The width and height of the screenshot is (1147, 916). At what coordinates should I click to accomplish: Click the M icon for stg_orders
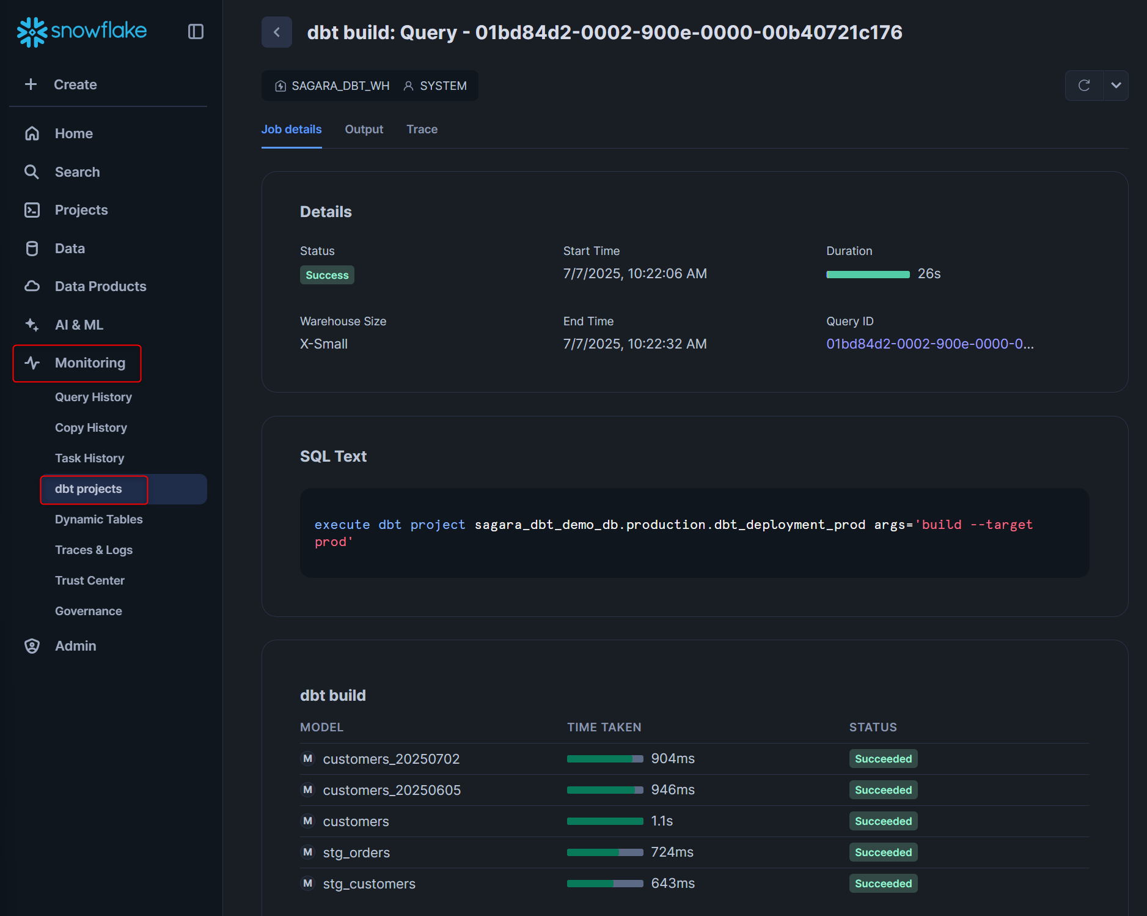point(308,852)
